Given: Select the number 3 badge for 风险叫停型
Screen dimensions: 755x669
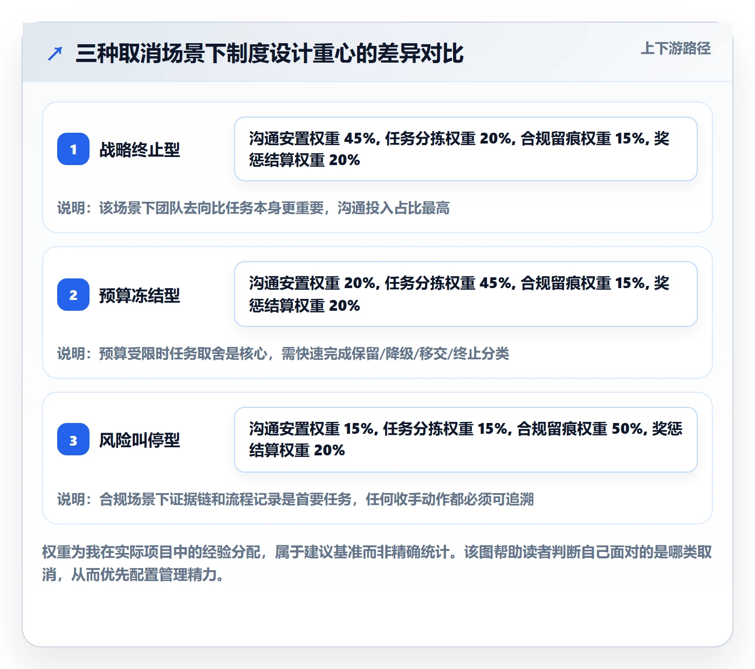Looking at the screenshot, I should 73,440.
